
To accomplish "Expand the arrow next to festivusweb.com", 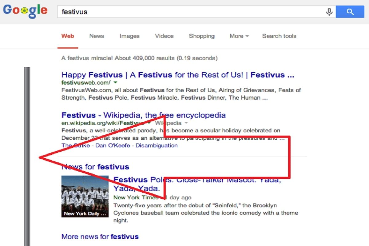I will [x=115, y=82].
